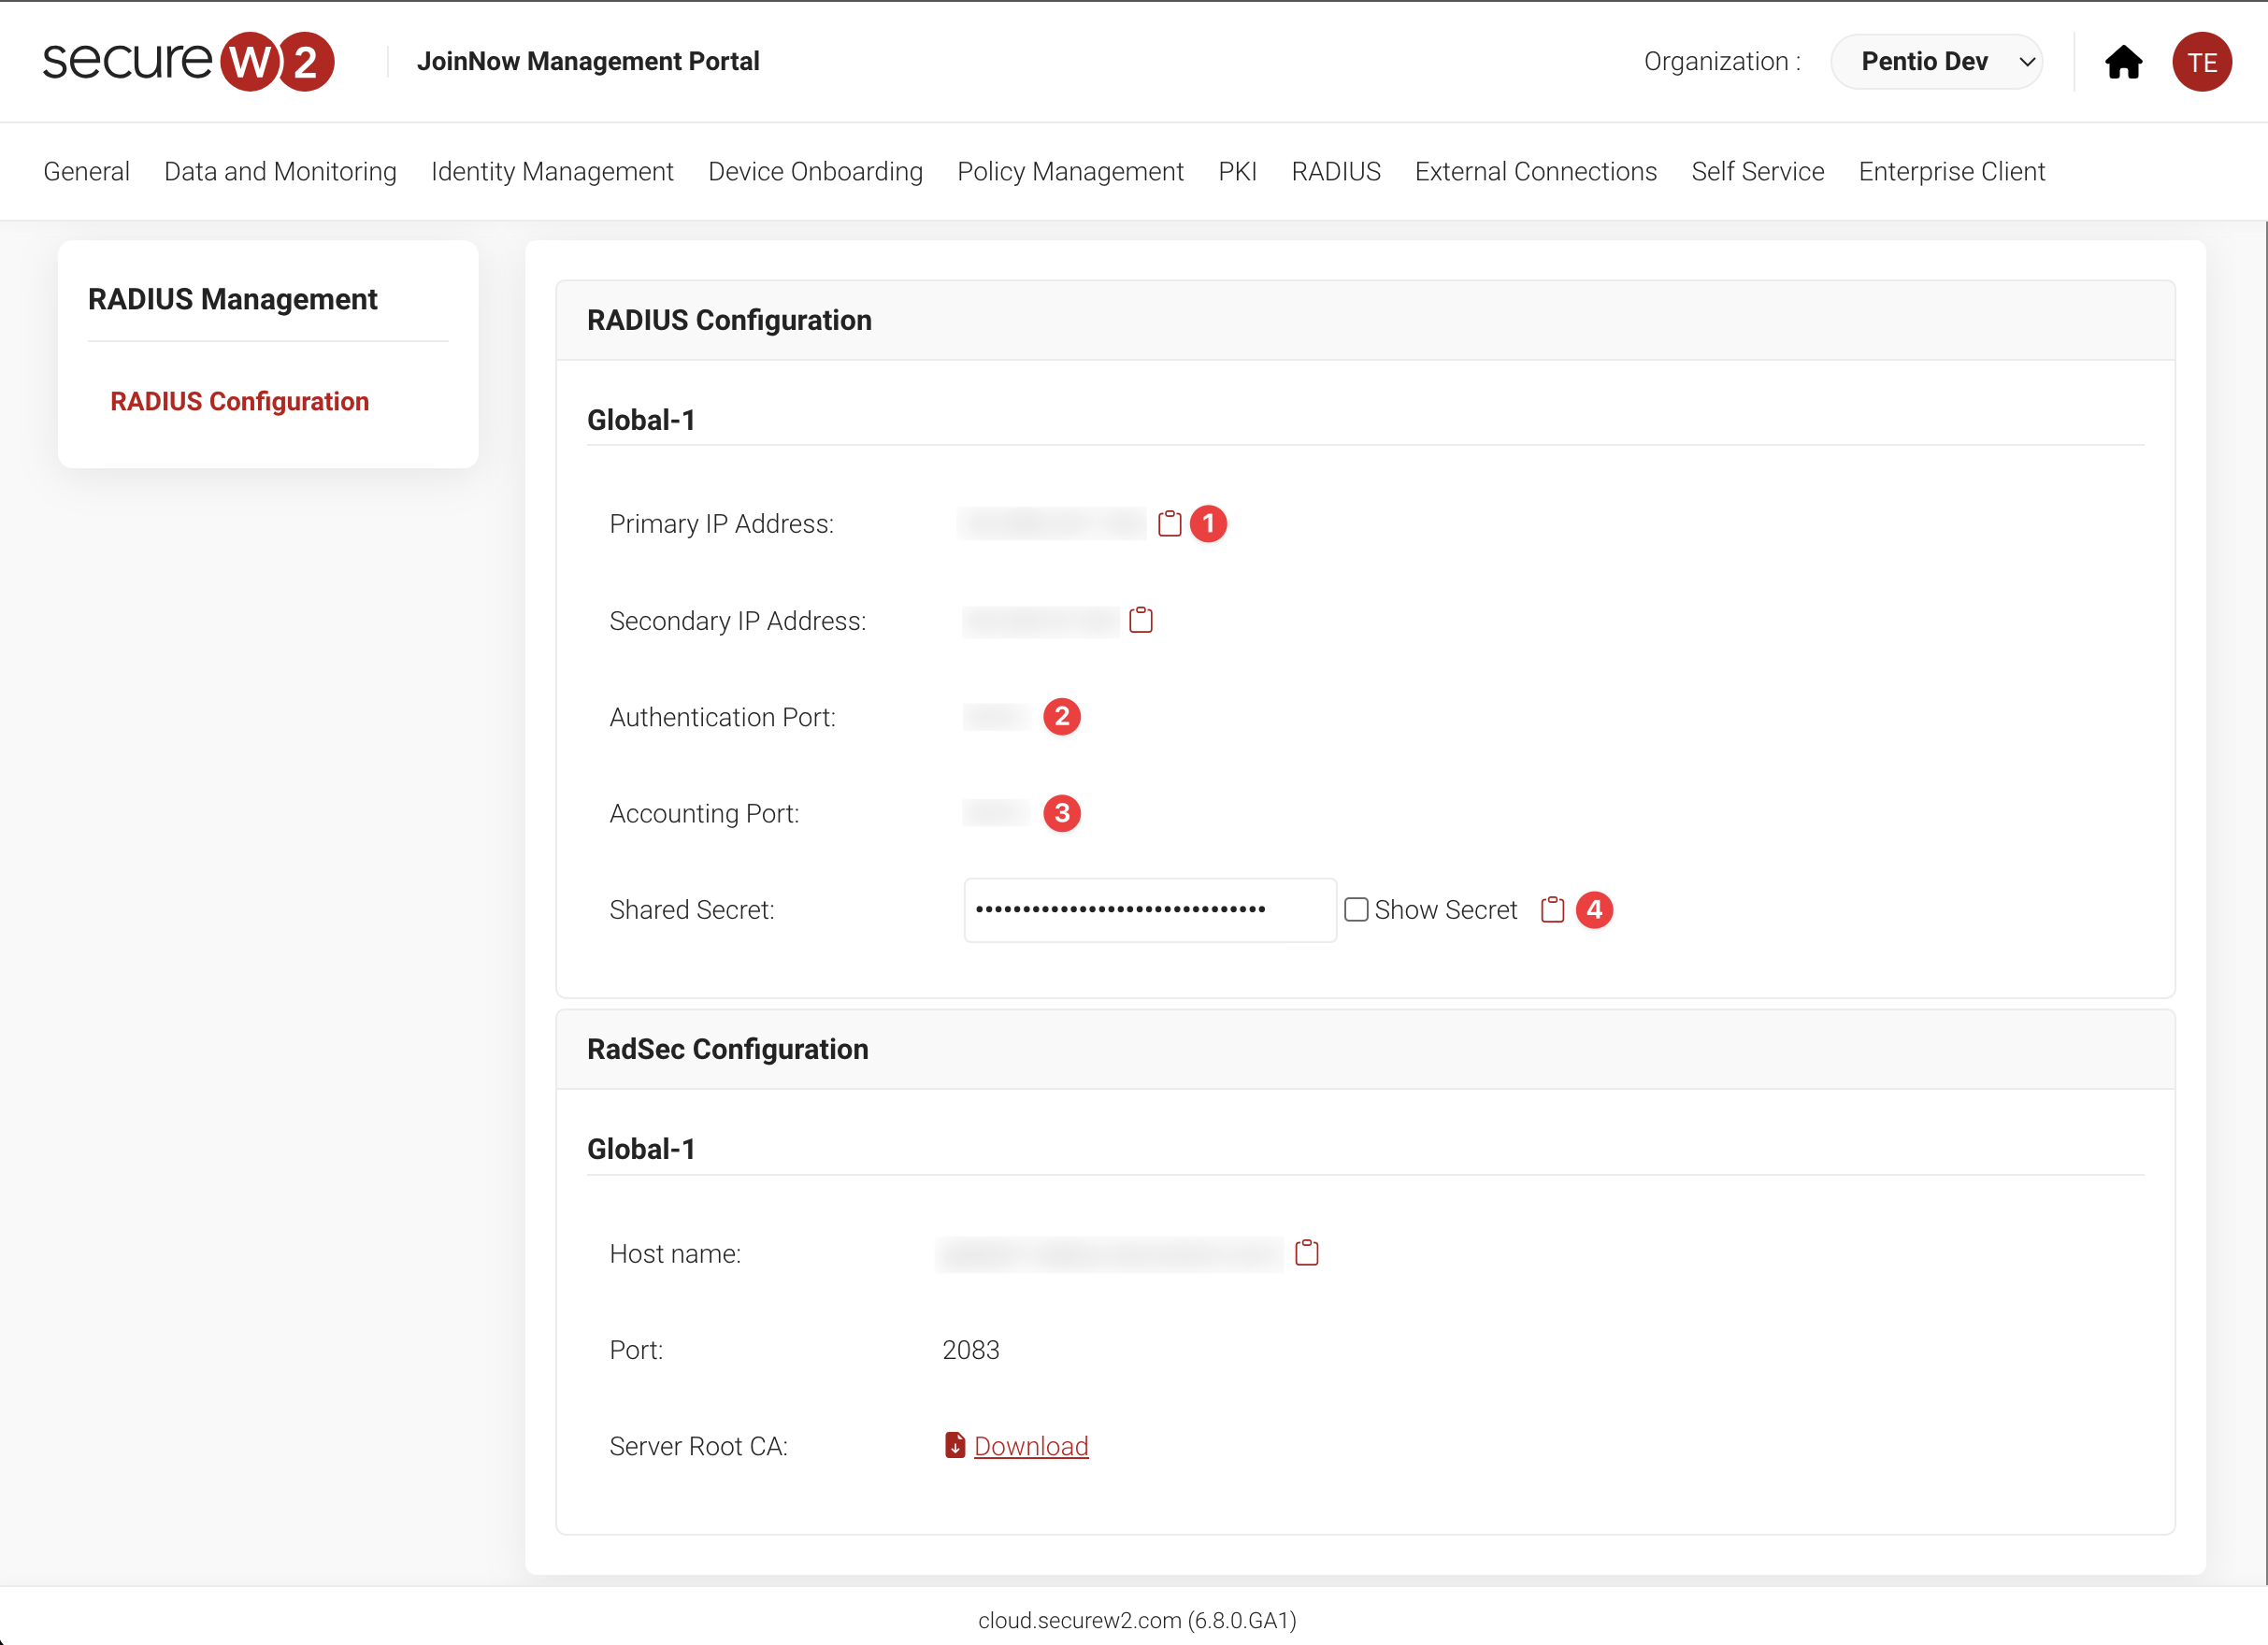The height and width of the screenshot is (1645, 2268).
Task: Click the JoinNow Management Portal title
Action: click(588, 61)
